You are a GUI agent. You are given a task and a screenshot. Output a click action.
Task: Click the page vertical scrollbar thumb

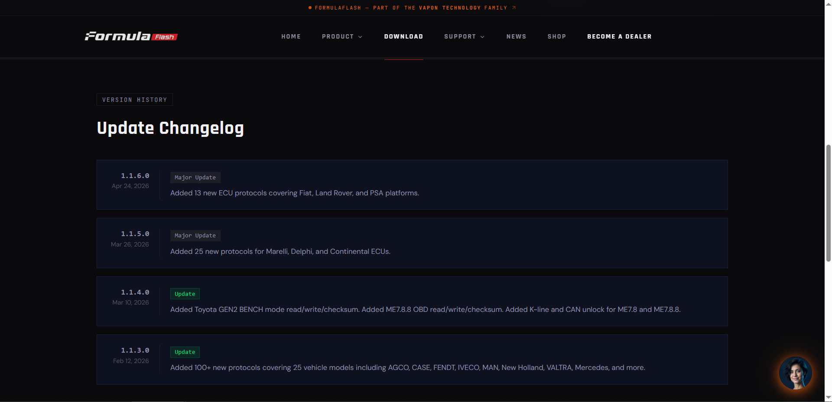click(x=828, y=203)
